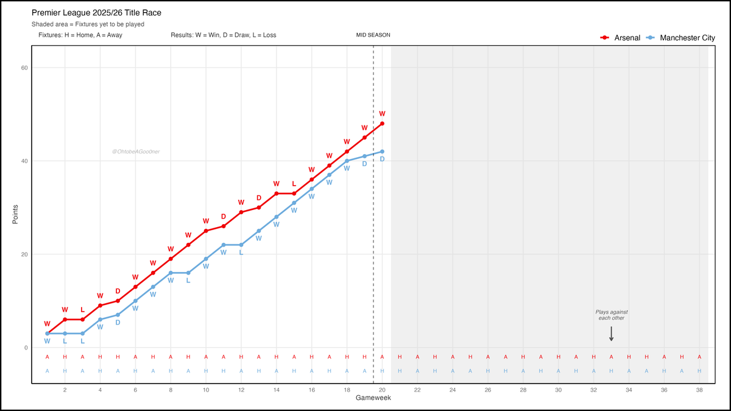Click the 0 tick on the Points axis
Viewport: 731px width, 411px height.
[26, 348]
